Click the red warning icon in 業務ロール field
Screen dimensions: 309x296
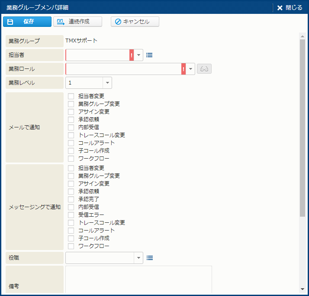point(183,69)
